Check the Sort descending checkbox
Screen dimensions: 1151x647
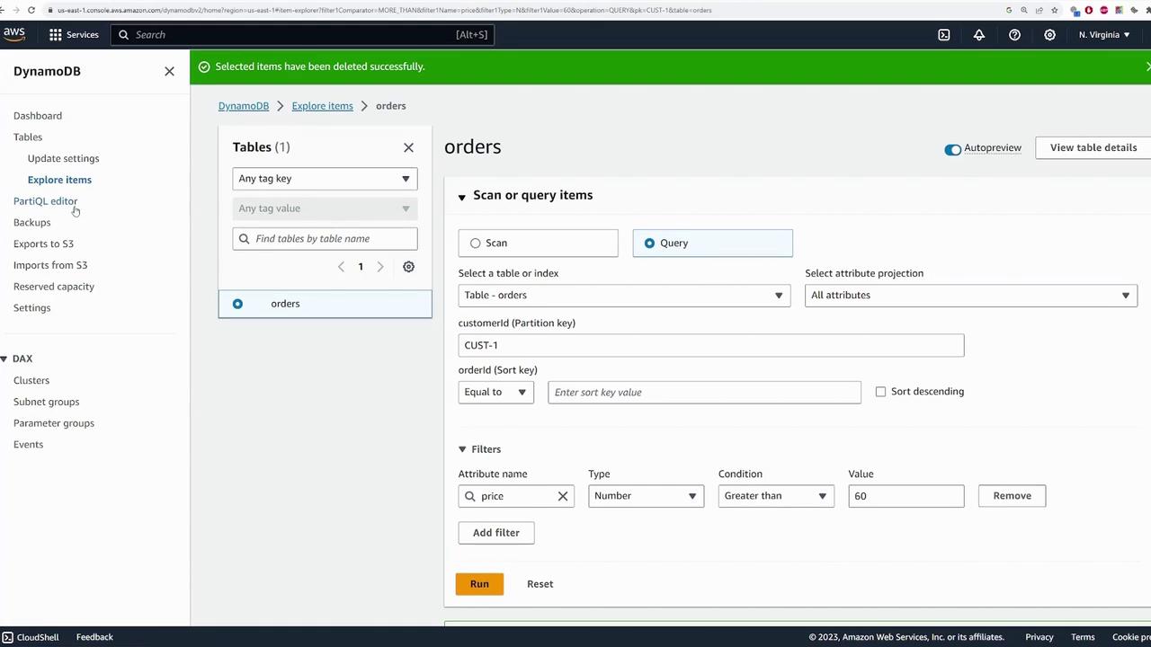pos(880,392)
